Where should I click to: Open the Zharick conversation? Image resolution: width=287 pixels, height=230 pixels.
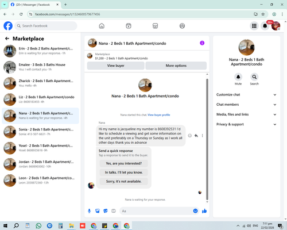pyautogui.click(x=40, y=83)
